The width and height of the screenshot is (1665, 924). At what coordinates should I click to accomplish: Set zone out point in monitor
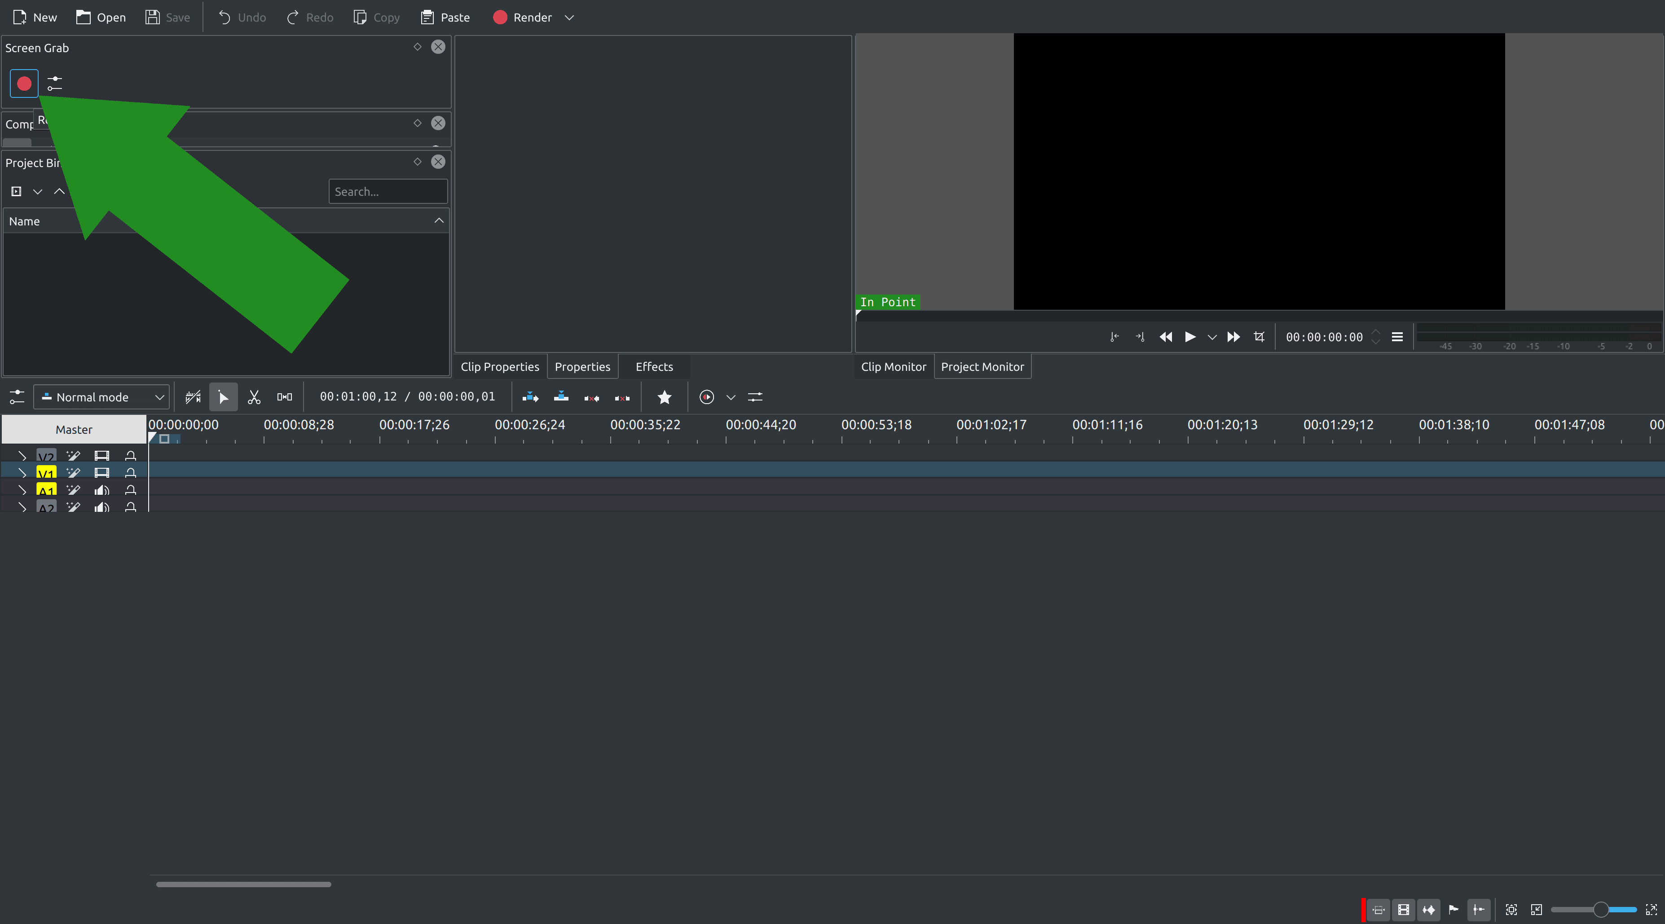(1140, 337)
